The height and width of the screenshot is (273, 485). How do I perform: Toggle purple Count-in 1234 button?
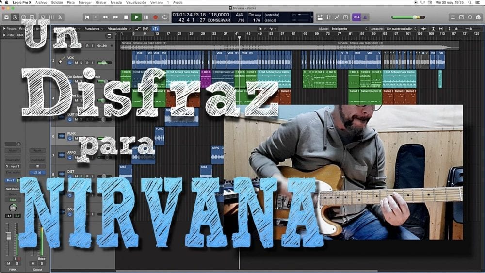click(356, 17)
